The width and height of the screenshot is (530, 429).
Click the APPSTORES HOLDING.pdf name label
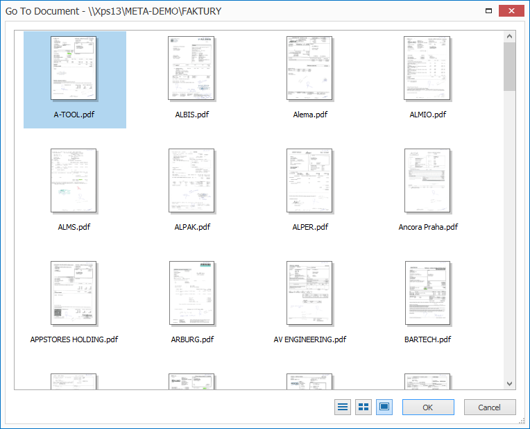[x=74, y=339]
